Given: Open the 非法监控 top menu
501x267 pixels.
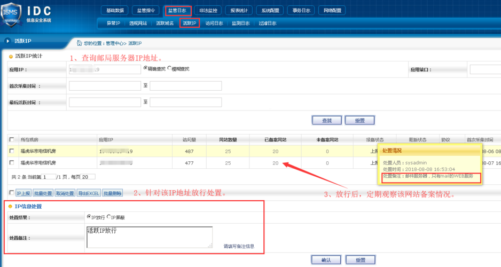Looking at the screenshot, I should pyautogui.click(x=208, y=11).
